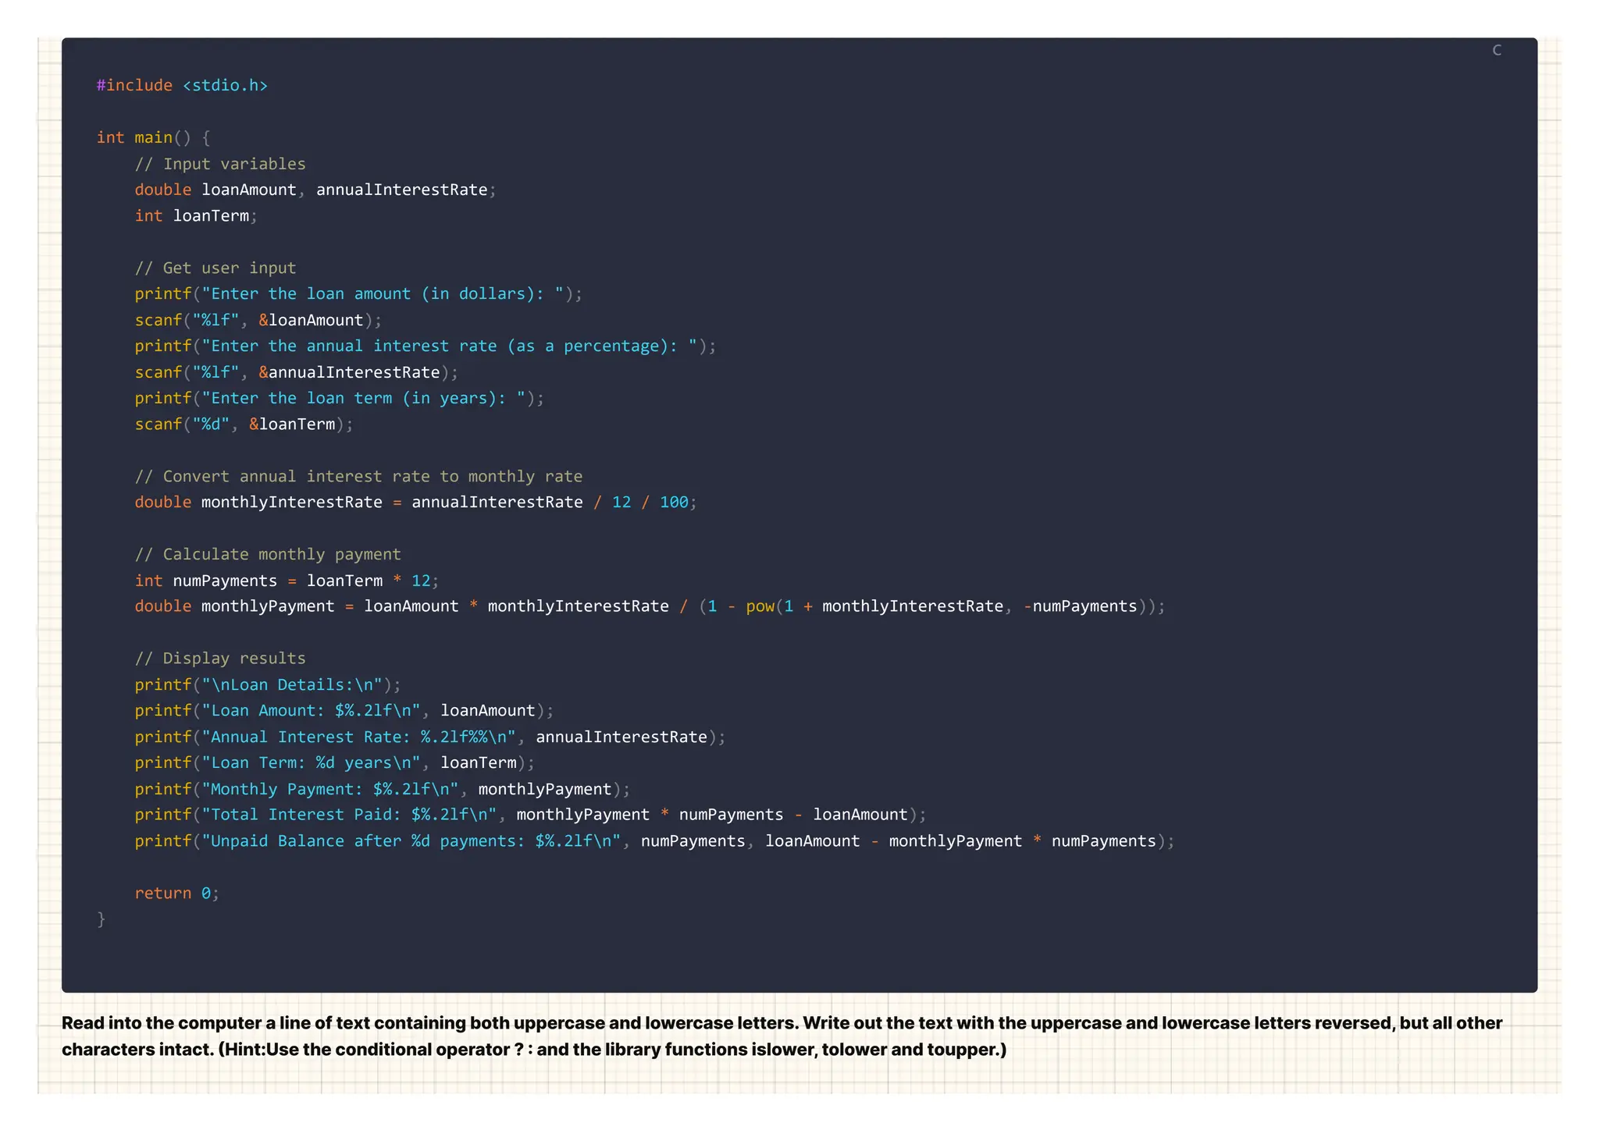Click the printf 'Unpaid Balance after' line
Image resolution: width=1599 pixels, height=1130 pixels.
654,840
